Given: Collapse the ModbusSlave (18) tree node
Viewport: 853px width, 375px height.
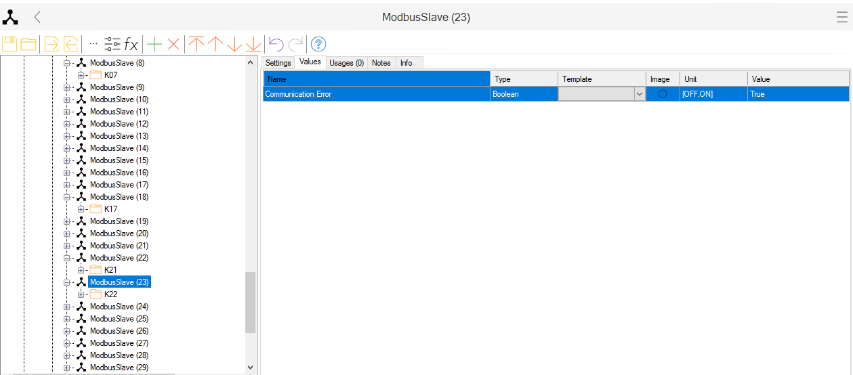Looking at the screenshot, I should (67, 197).
